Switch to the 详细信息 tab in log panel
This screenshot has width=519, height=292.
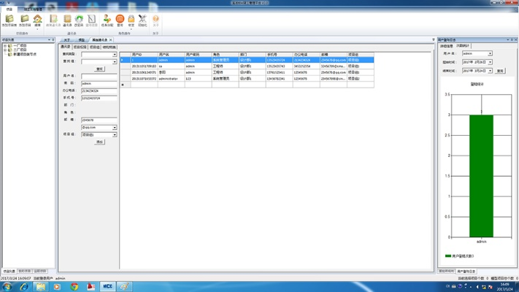coord(446,46)
